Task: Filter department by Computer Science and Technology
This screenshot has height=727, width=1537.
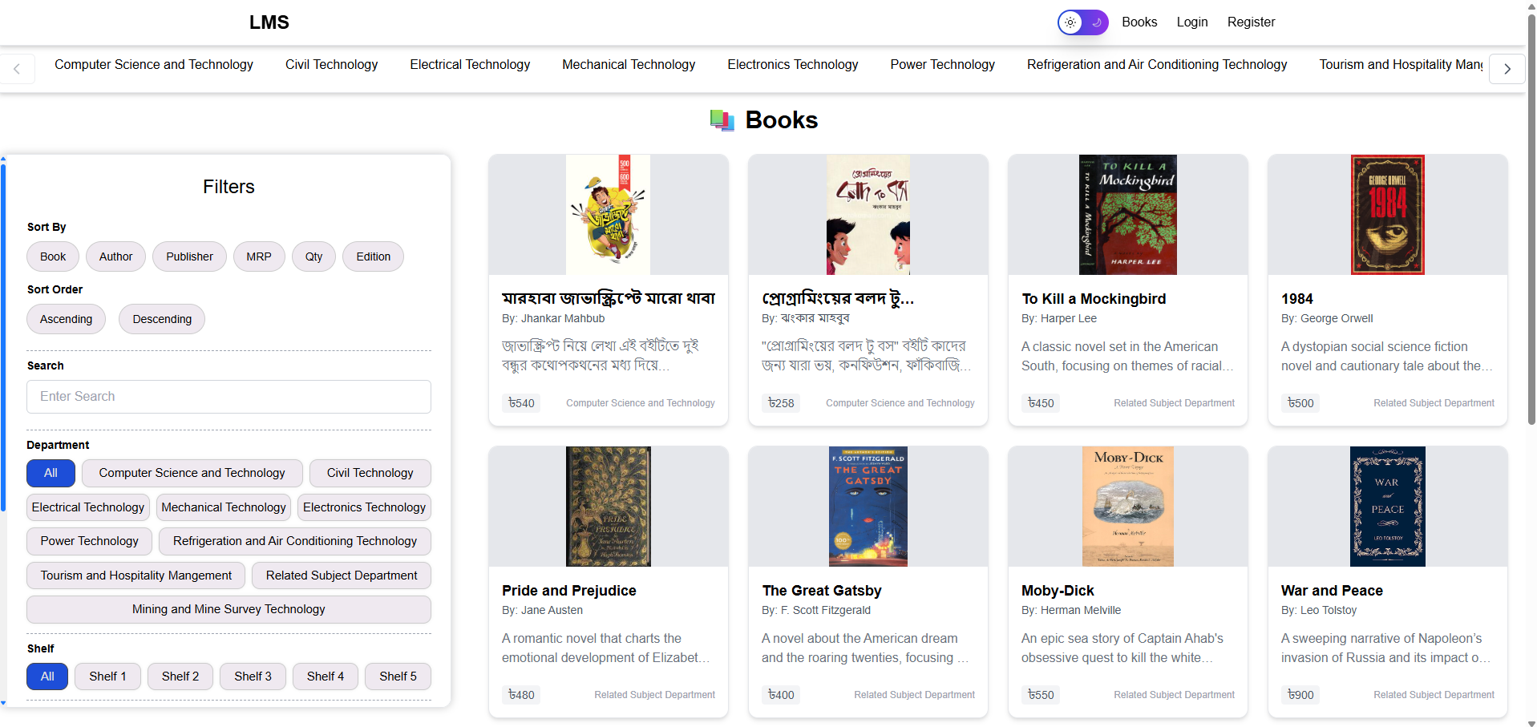Action: pyautogui.click(x=192, y=473)
